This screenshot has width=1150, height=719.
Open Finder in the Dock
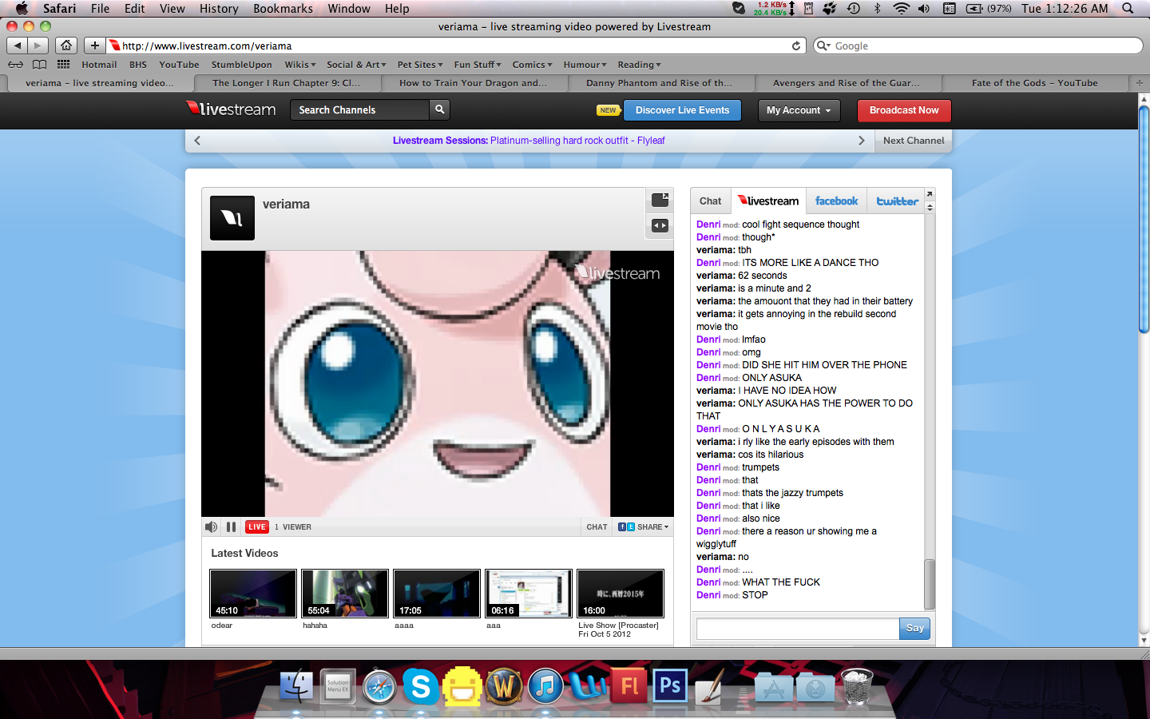296,685
